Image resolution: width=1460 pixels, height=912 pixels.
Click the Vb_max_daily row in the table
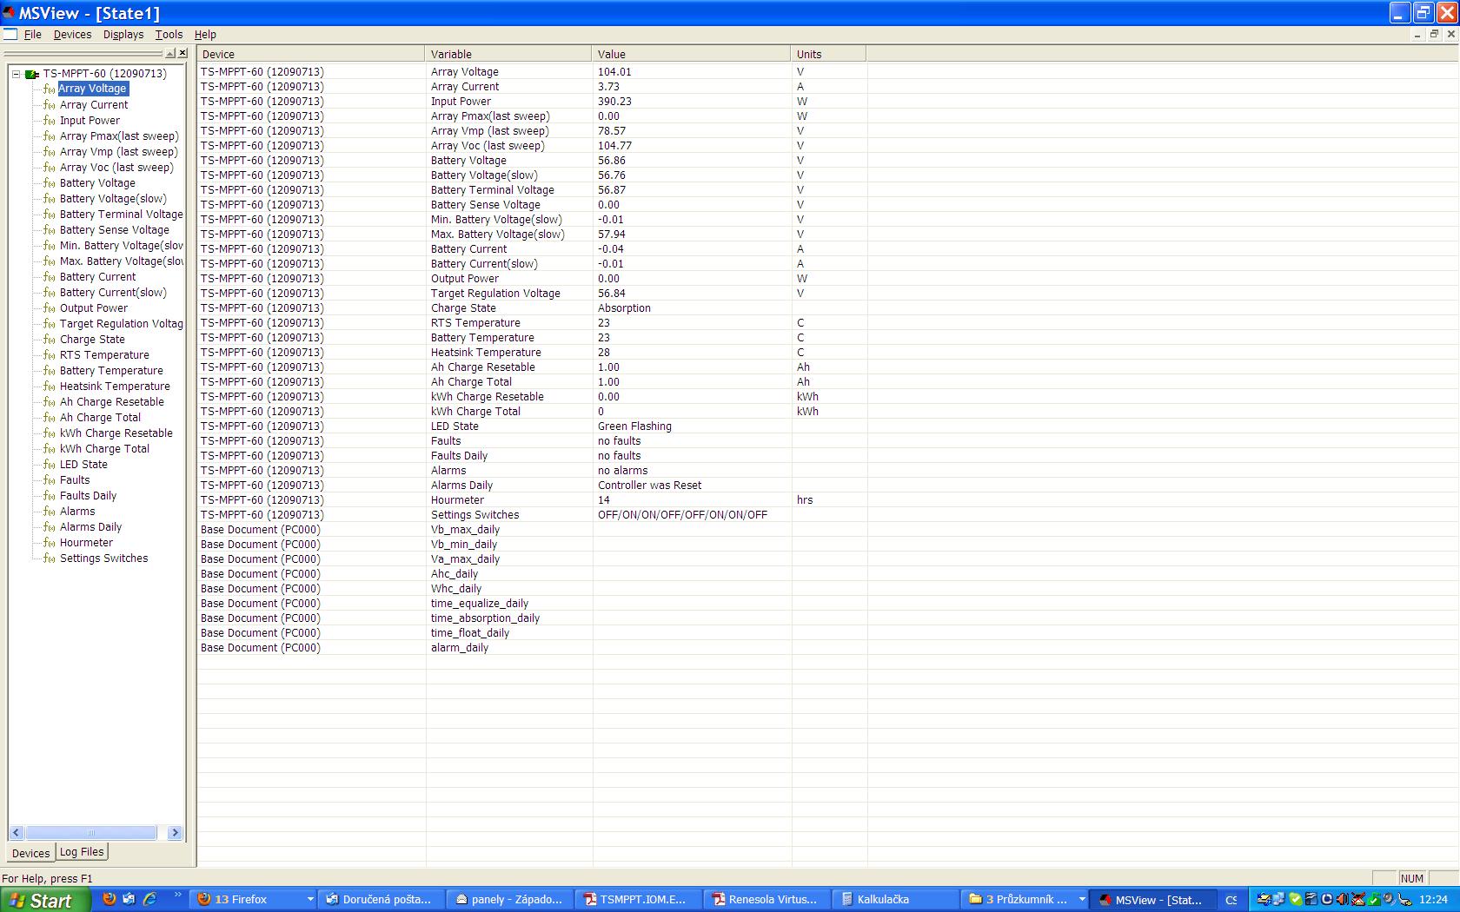point(532,530)
